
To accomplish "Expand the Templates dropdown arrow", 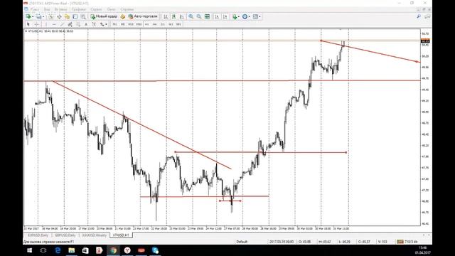I will 260,16.
